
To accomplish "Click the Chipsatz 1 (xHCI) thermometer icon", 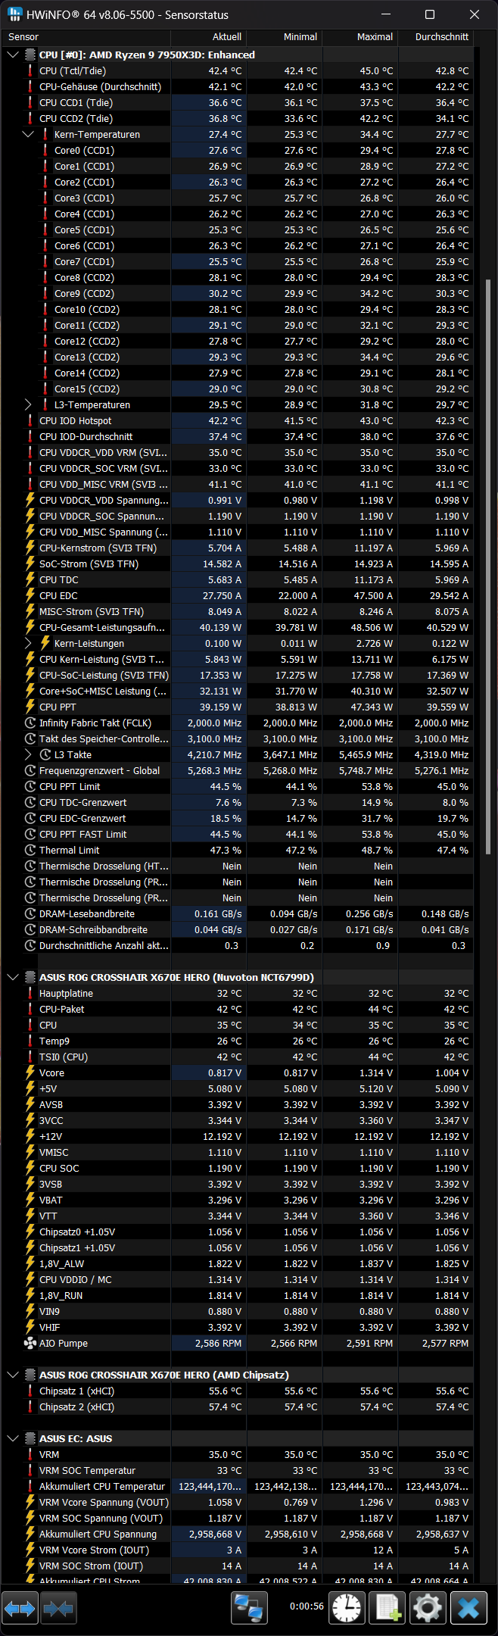I will point(30,1391).
